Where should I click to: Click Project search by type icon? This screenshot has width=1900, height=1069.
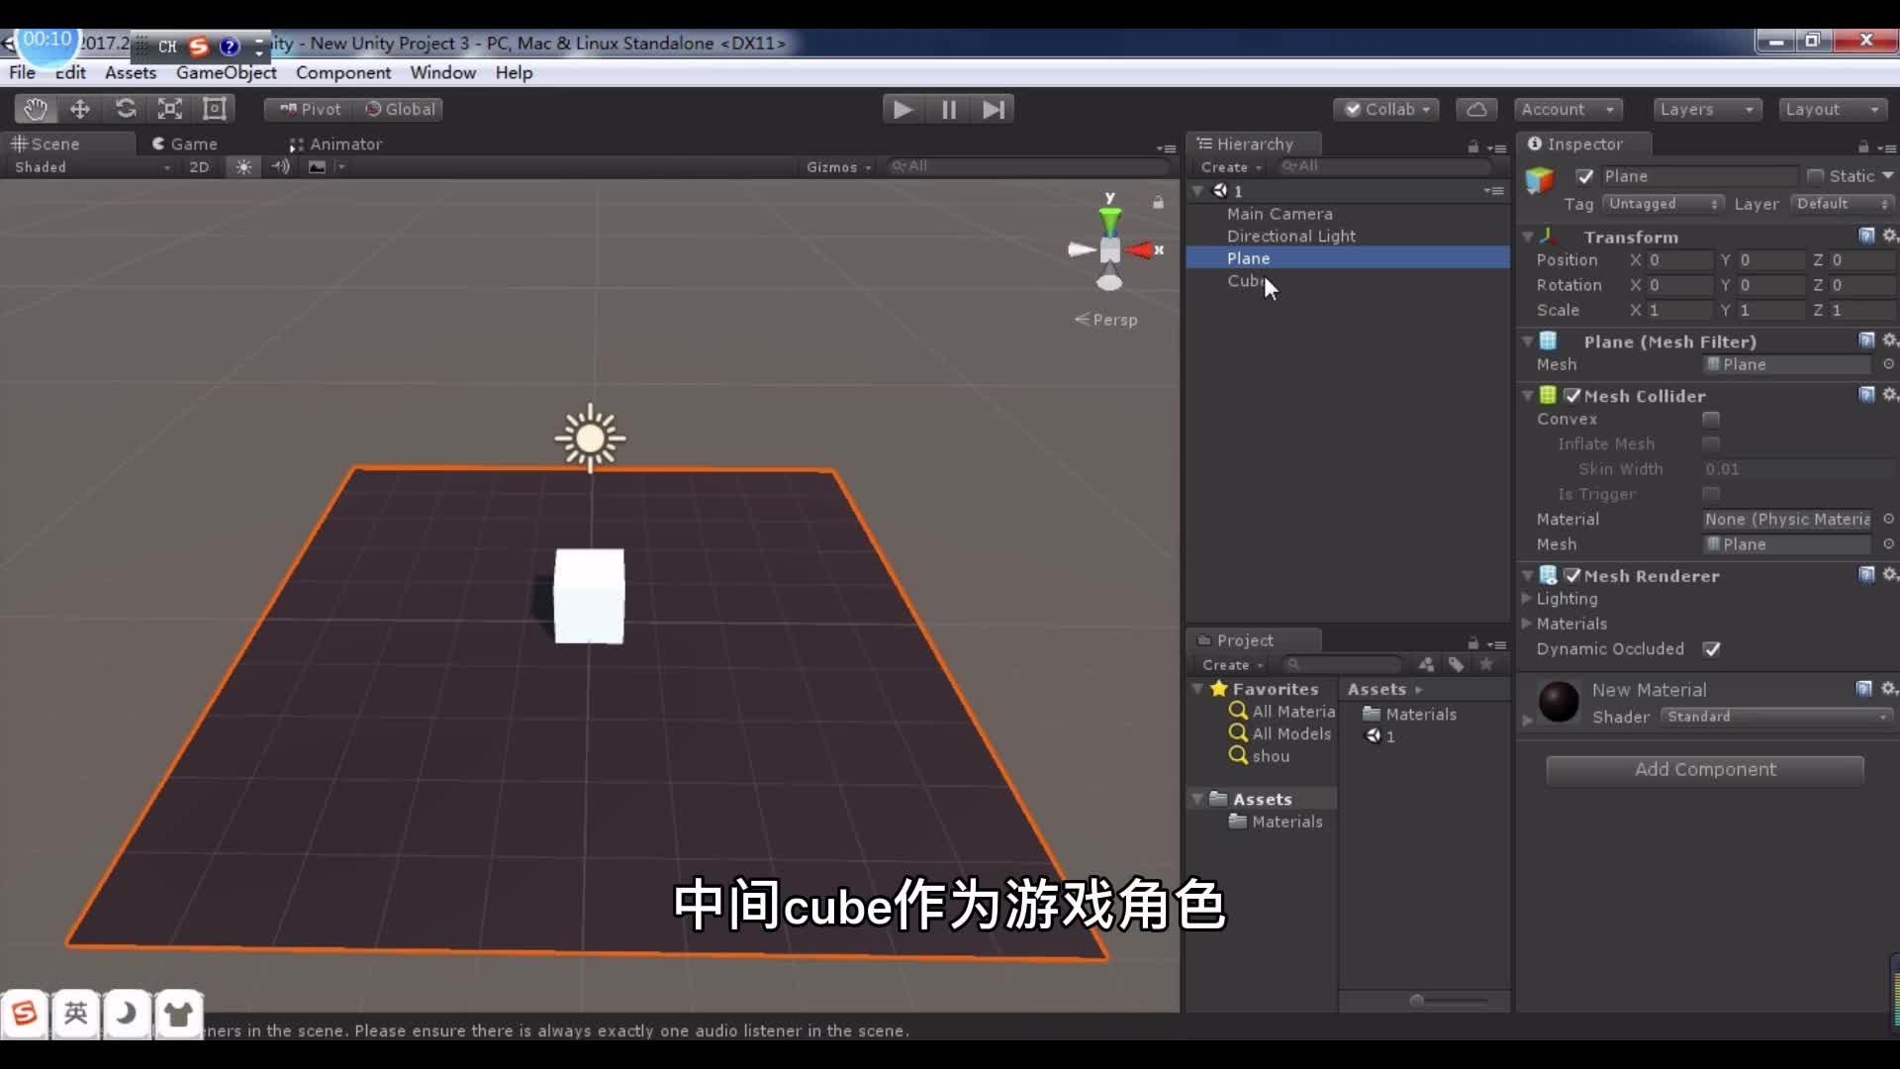(1426, 664)
